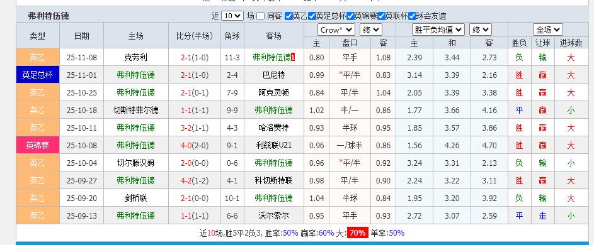Click draw odds 3.66 in the 切斯特菲尔德 row
The width and height of the screenshot is (594, 245).
pos(452,110)
